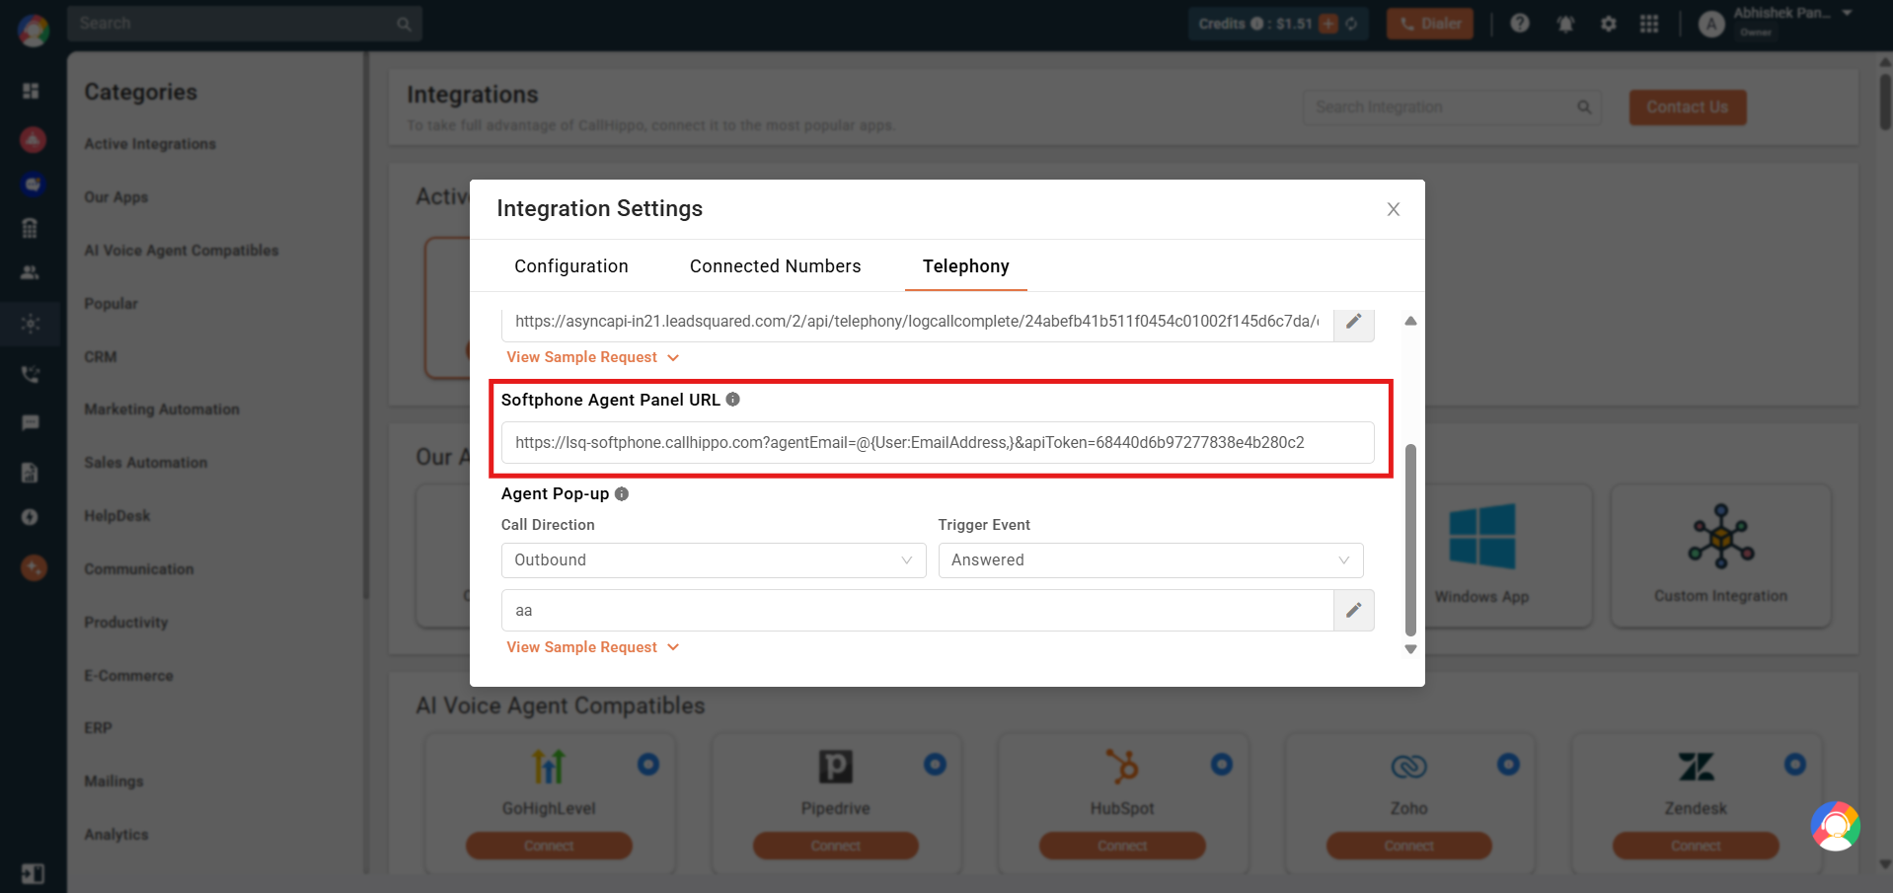Select the Analytics category
The image size is (1893, 893).
(116, 835)
